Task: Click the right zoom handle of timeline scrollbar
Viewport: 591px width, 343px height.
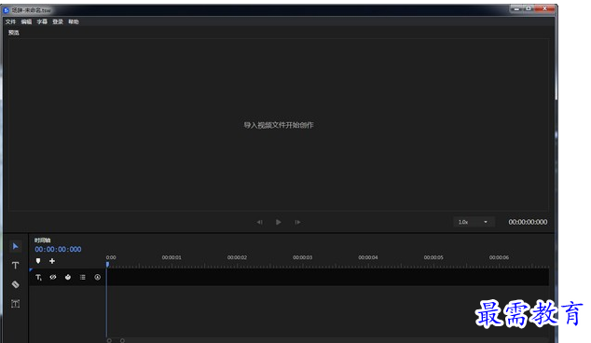Action: [122, 341]
